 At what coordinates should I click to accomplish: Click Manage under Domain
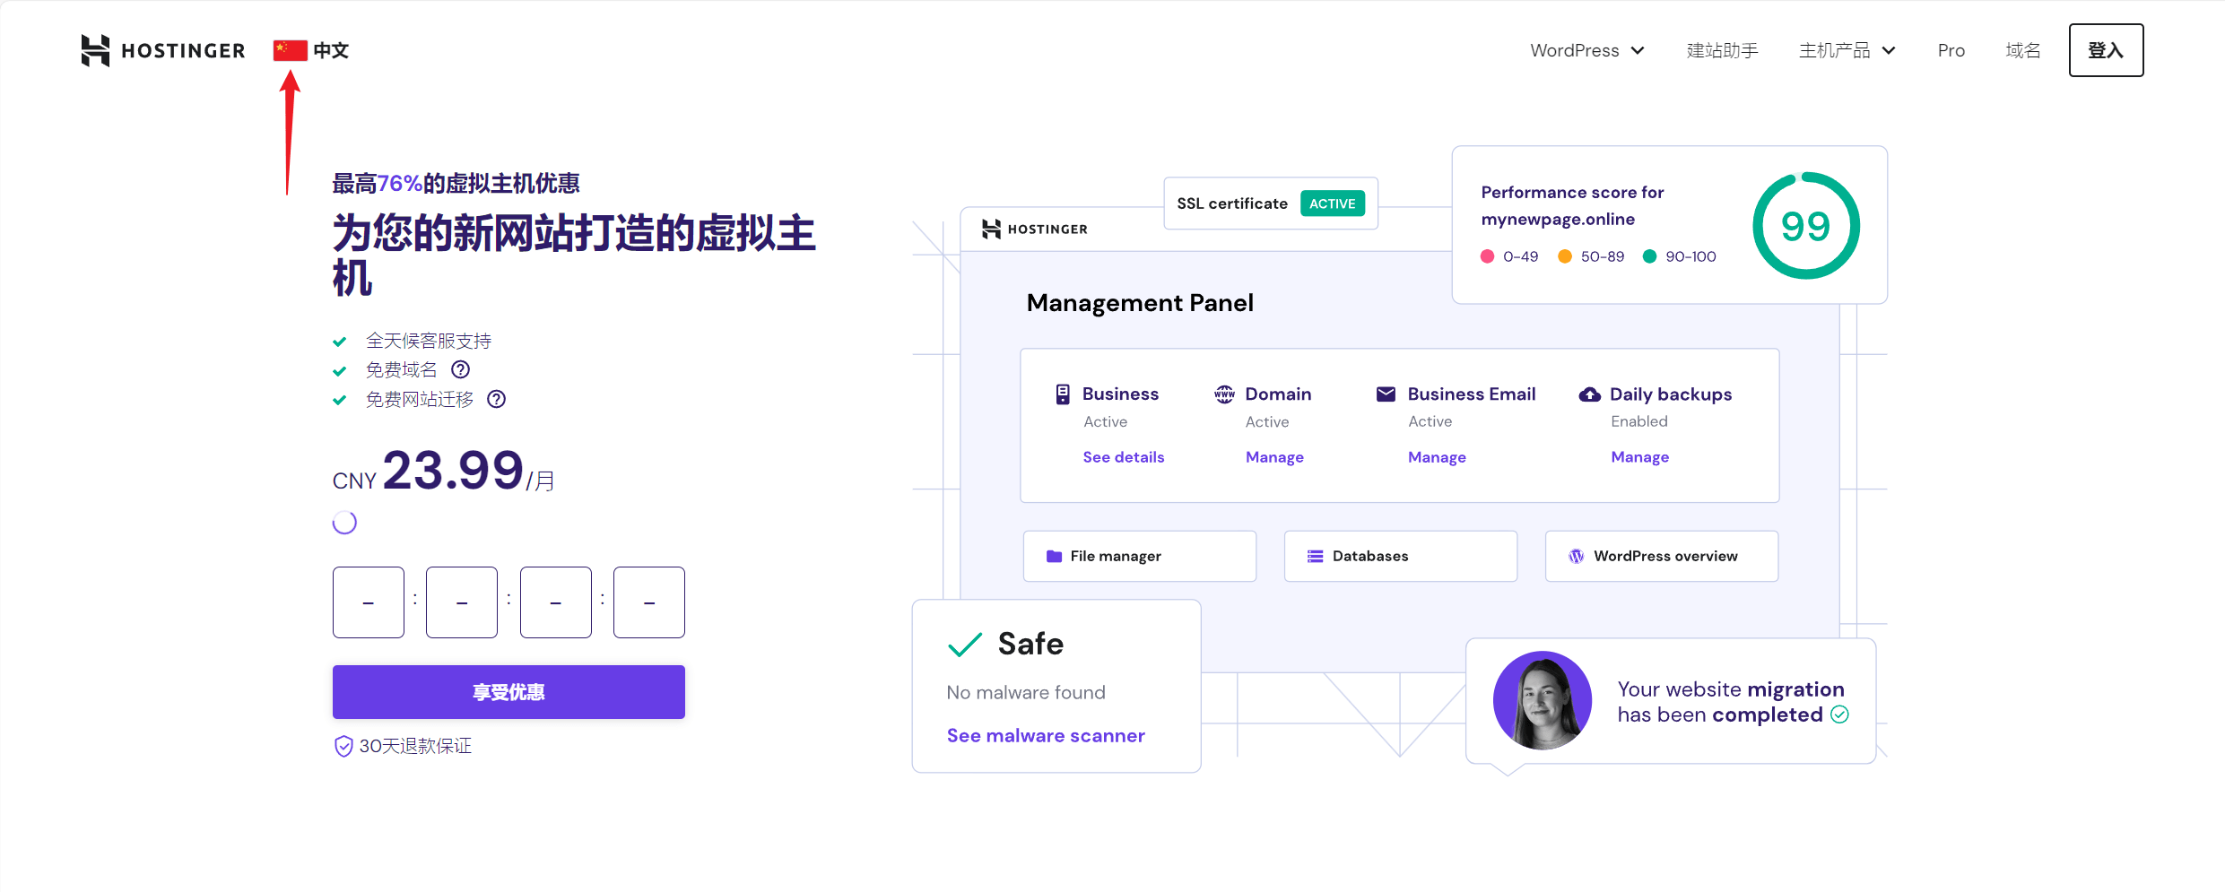click(x=1274, y=457)
